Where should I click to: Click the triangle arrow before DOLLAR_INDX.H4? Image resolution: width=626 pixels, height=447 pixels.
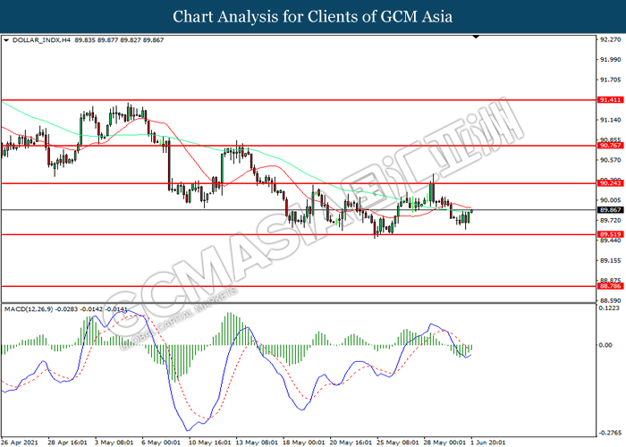(7, 40)
